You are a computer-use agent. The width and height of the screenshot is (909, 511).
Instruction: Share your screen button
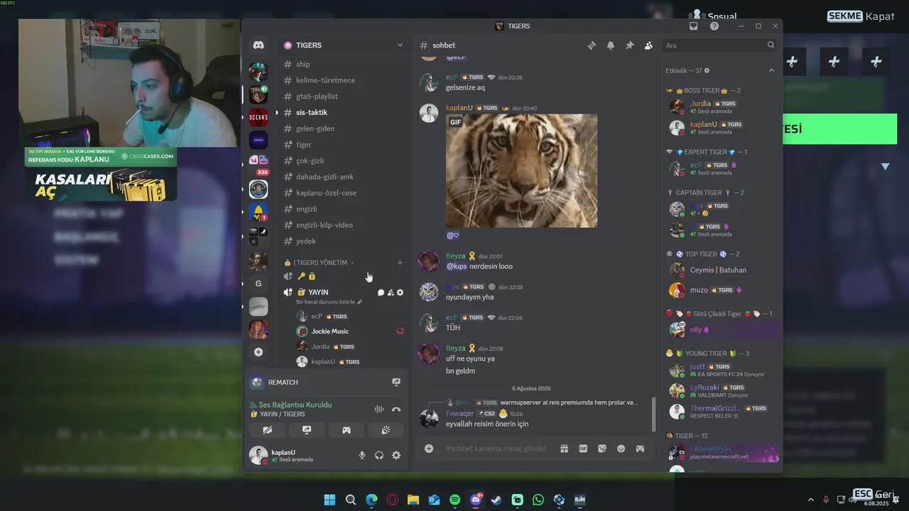tap(307, 430)
